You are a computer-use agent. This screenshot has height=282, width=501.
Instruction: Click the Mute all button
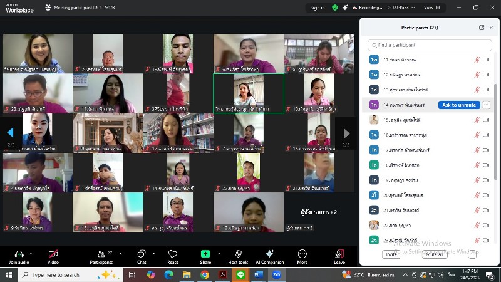tap(435, 254)
